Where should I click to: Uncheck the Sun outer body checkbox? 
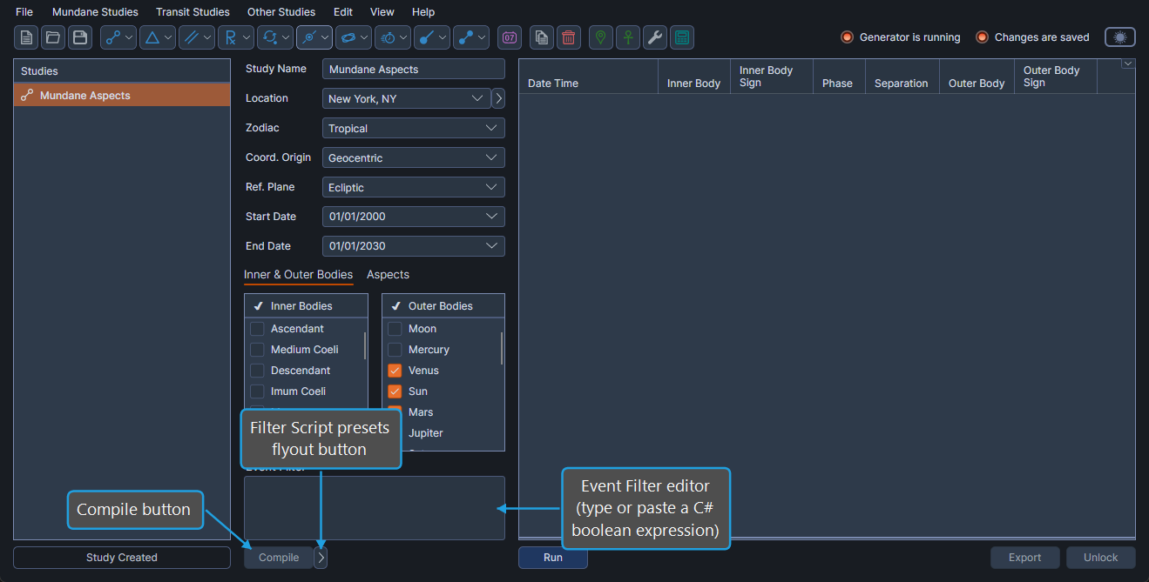click(x=395, y=391)
